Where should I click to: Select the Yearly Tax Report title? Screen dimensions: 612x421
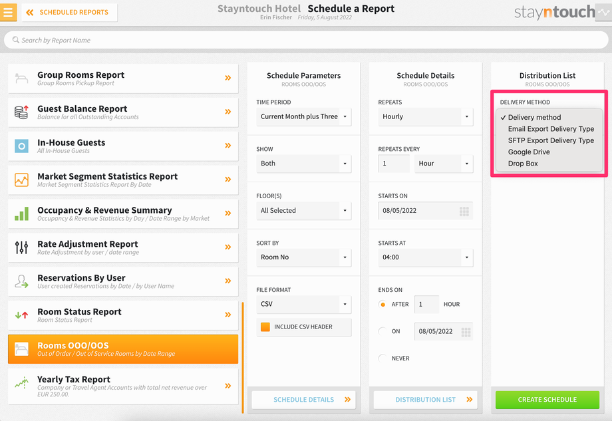(74, 379)
